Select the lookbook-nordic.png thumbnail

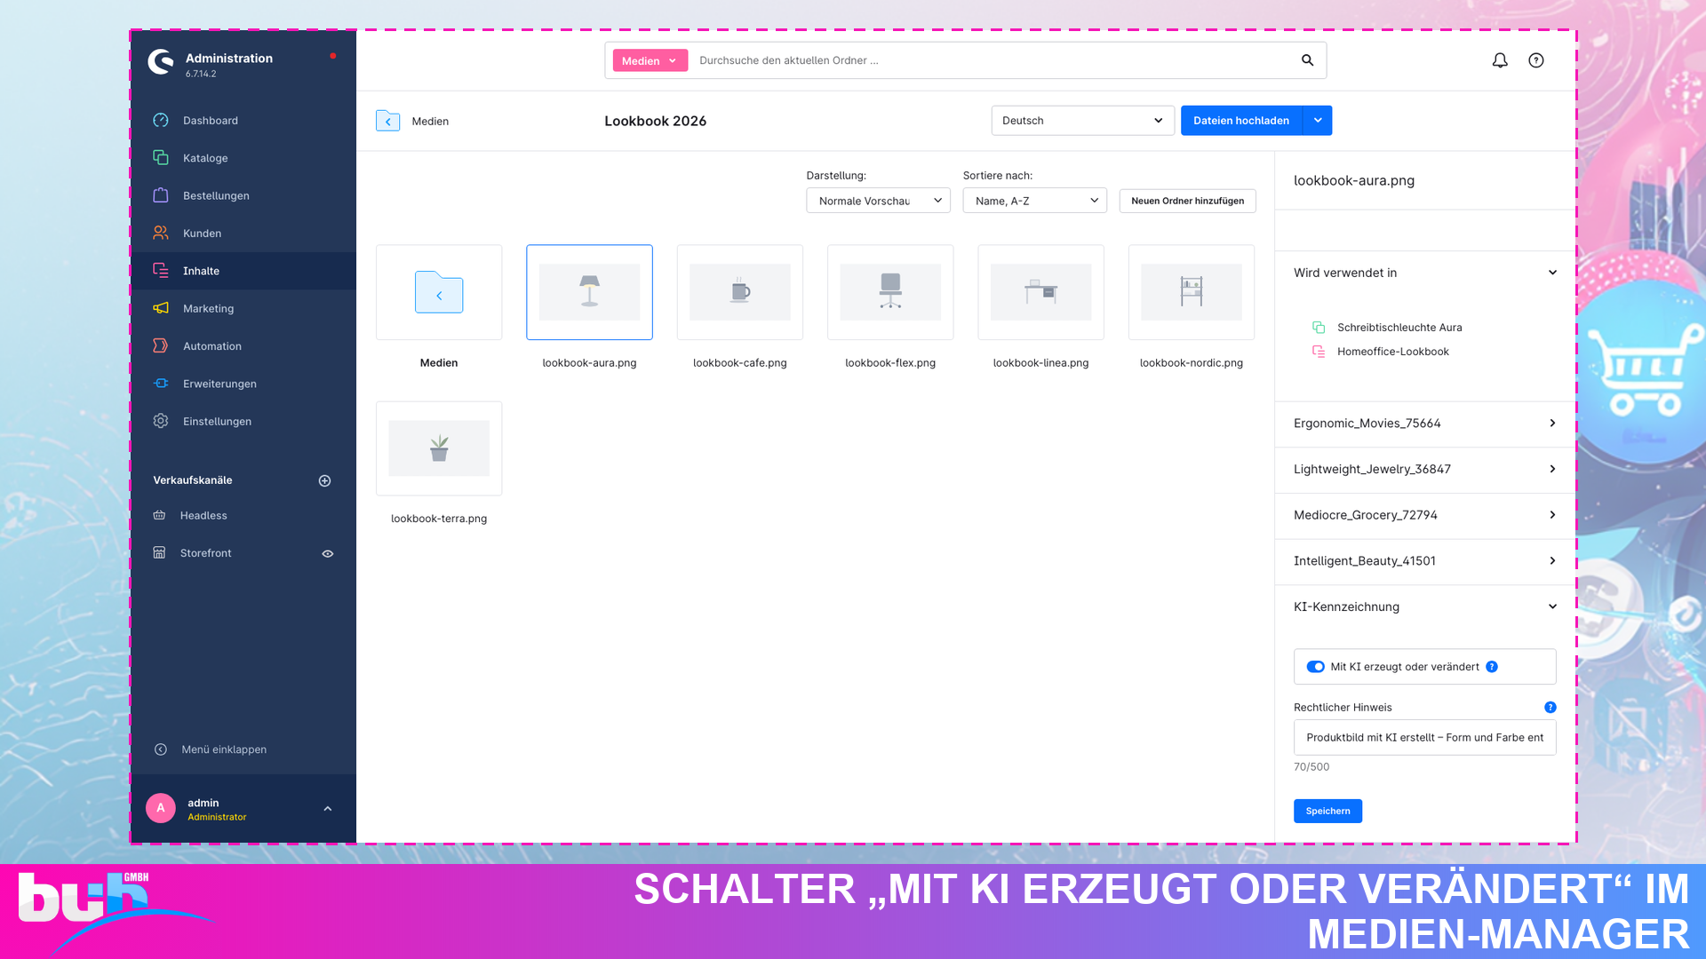[x=1192, y=292]
